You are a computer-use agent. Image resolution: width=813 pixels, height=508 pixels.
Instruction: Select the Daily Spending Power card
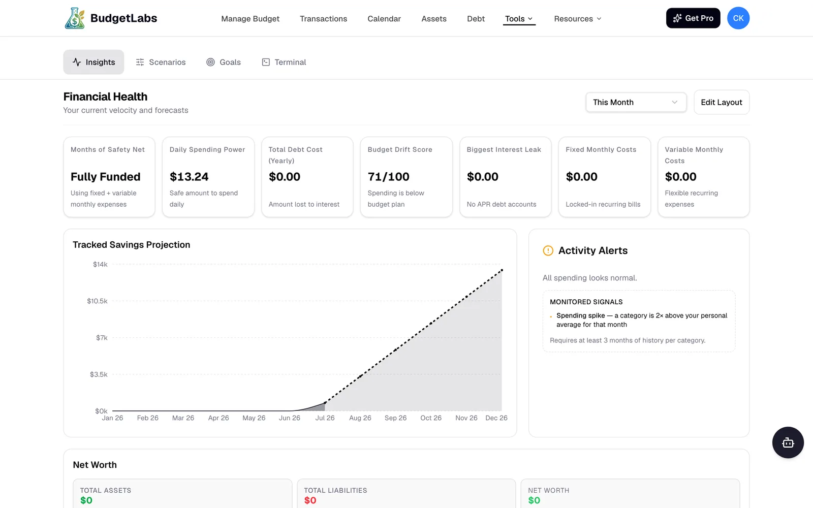tap(208, 177)
